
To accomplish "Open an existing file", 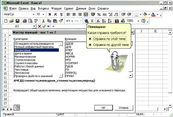I will point(12,21).
